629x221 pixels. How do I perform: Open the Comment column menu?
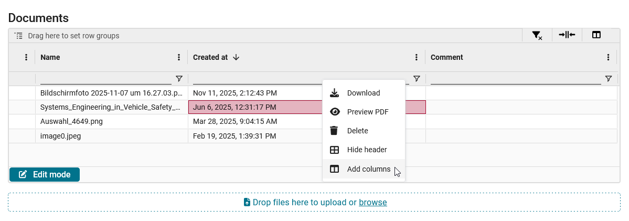click(609, 57)
